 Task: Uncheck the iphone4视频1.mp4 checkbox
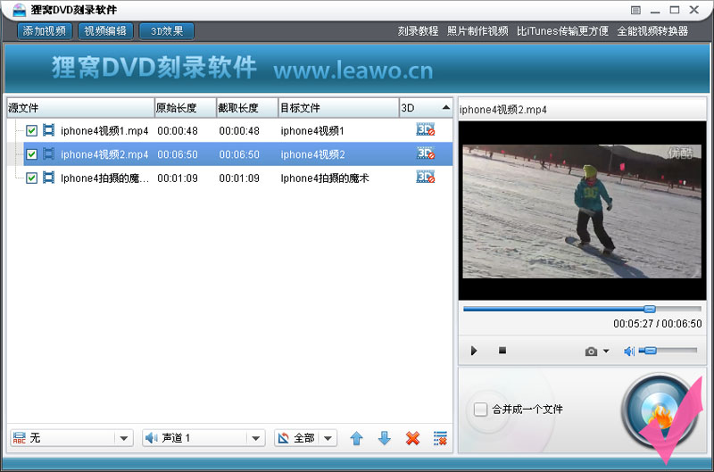[x=31, y=130]
